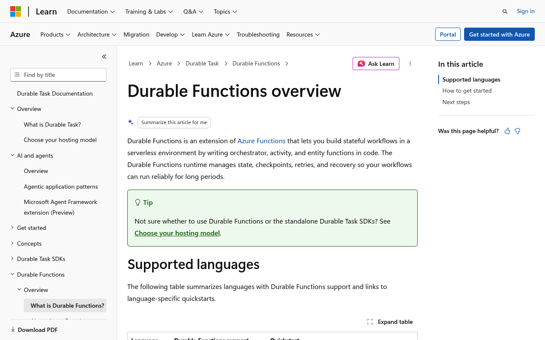The height and width of the screenshot is (340, 545).
Task: Jump to Next steps section
Action: (x=456, y=102)
